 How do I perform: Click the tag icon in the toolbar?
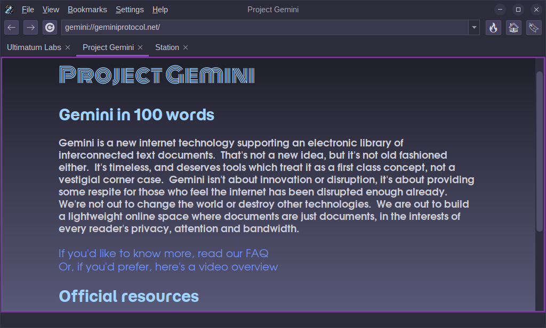point(534,27)
